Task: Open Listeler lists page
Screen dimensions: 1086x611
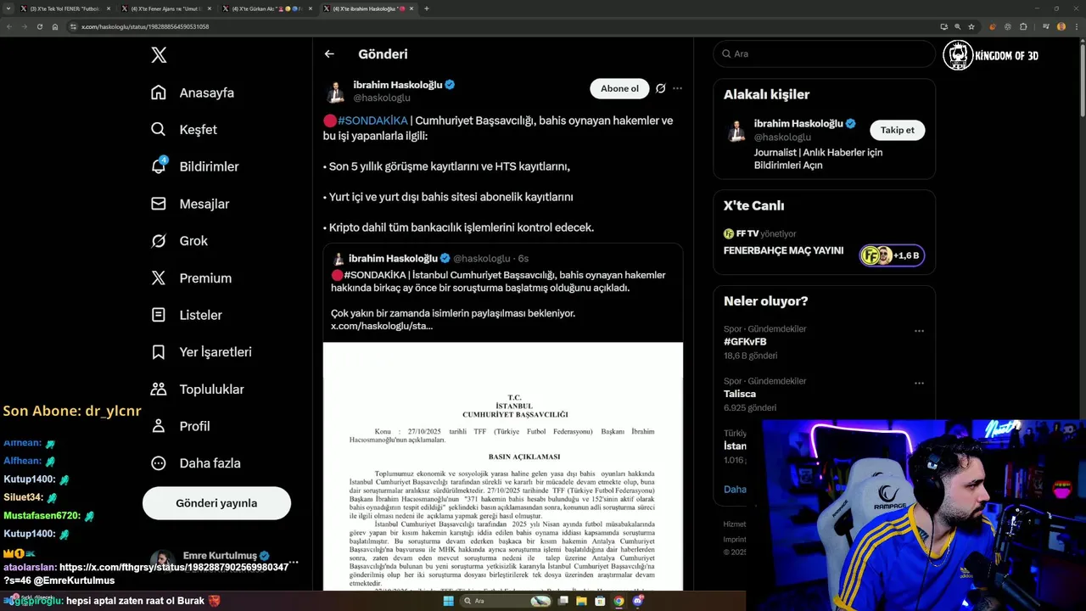Action: (x=187, y=315)
